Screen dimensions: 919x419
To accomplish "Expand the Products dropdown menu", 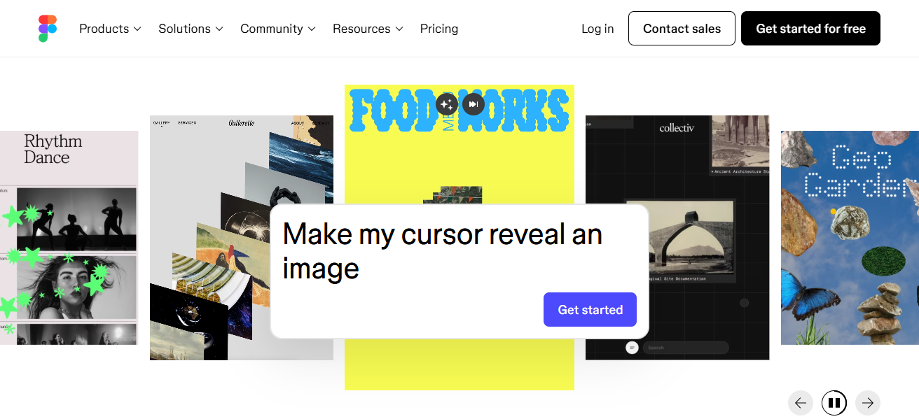I will click(x=110, y=29).
